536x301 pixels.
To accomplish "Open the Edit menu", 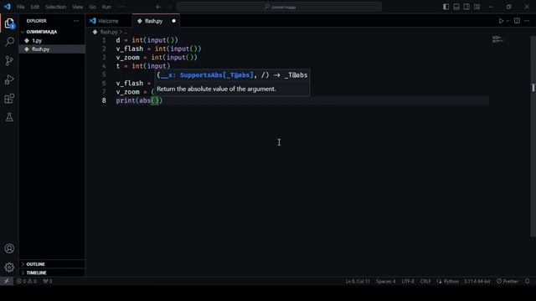I will (34, 7).
